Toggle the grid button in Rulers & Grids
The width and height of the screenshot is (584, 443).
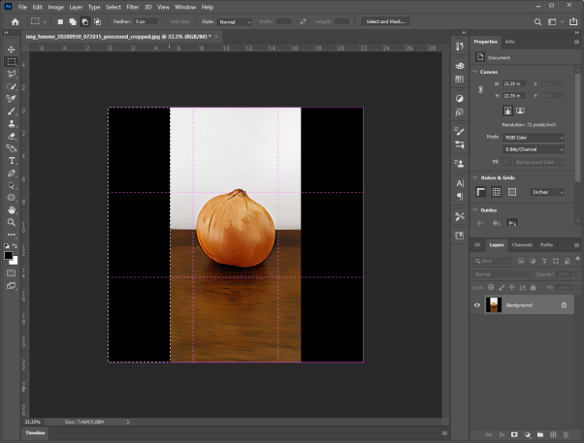point(497,192)
